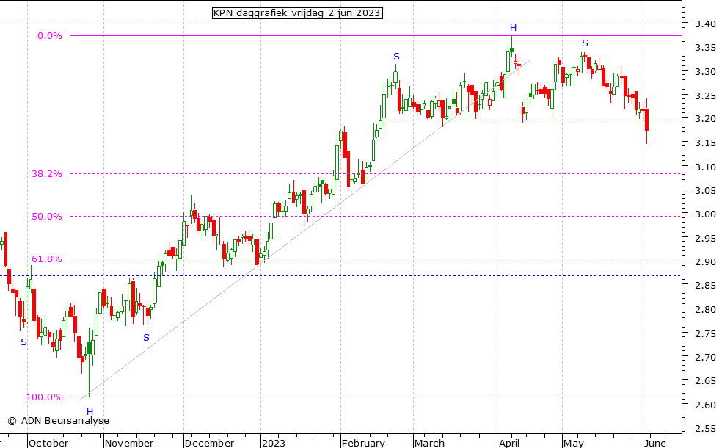719x448 pixels.
Task: Click the 50.0% Fibonacci retracement label
Action: tap(47, 217)
